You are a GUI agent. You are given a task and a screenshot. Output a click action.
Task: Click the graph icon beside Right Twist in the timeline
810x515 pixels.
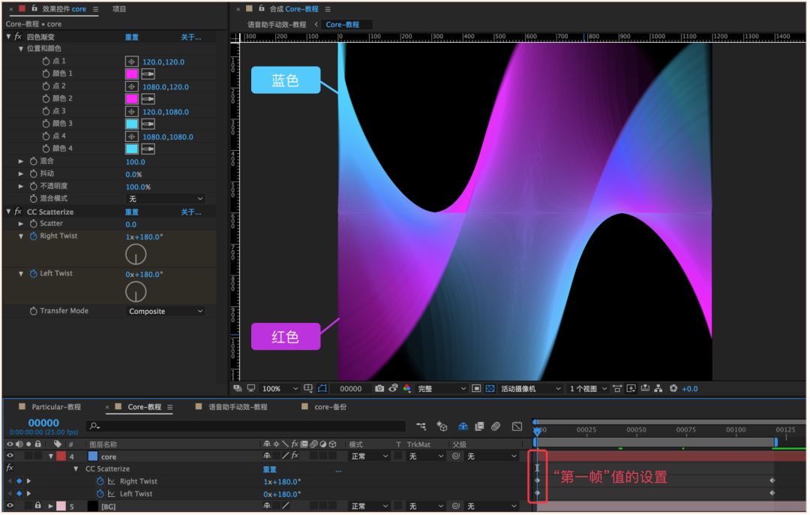coord(112,481)
